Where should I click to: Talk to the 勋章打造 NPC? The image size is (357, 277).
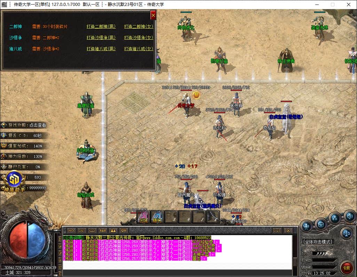click(x=220, y=60)
